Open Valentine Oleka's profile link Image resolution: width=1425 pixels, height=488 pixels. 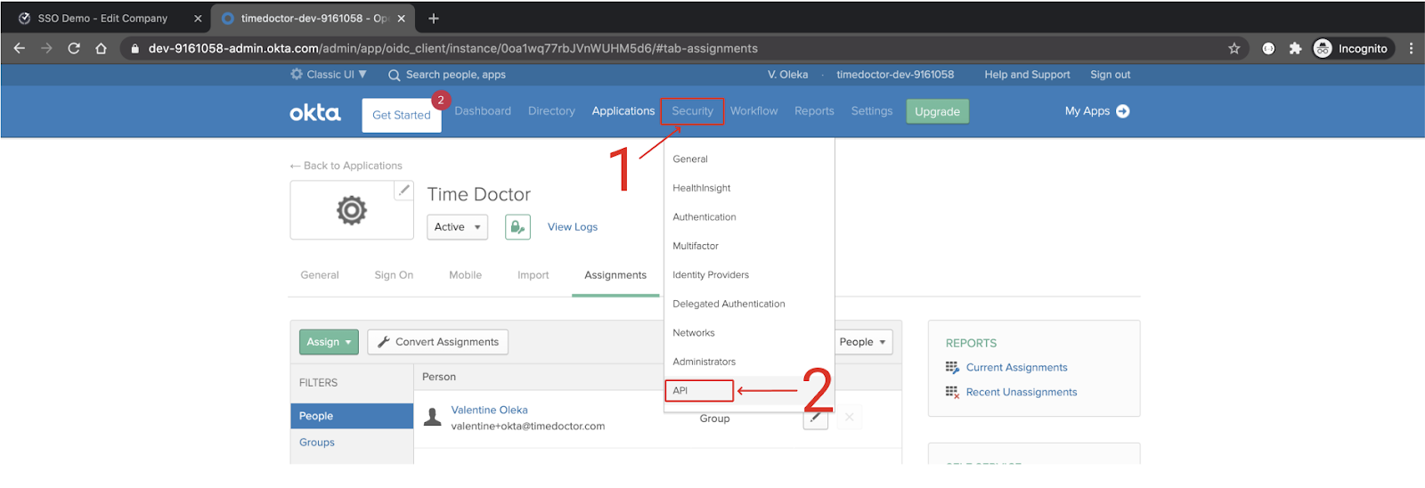pyautogui.click(x=489, y=411)
